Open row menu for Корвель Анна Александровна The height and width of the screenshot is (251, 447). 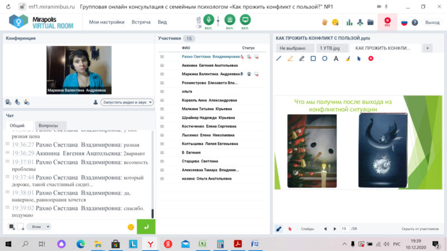(x=162, y=100)
